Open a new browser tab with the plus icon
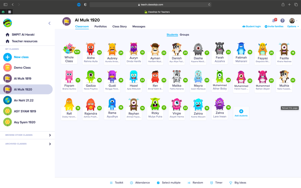This screenshot has width=301, height=188. click(289, 4)
